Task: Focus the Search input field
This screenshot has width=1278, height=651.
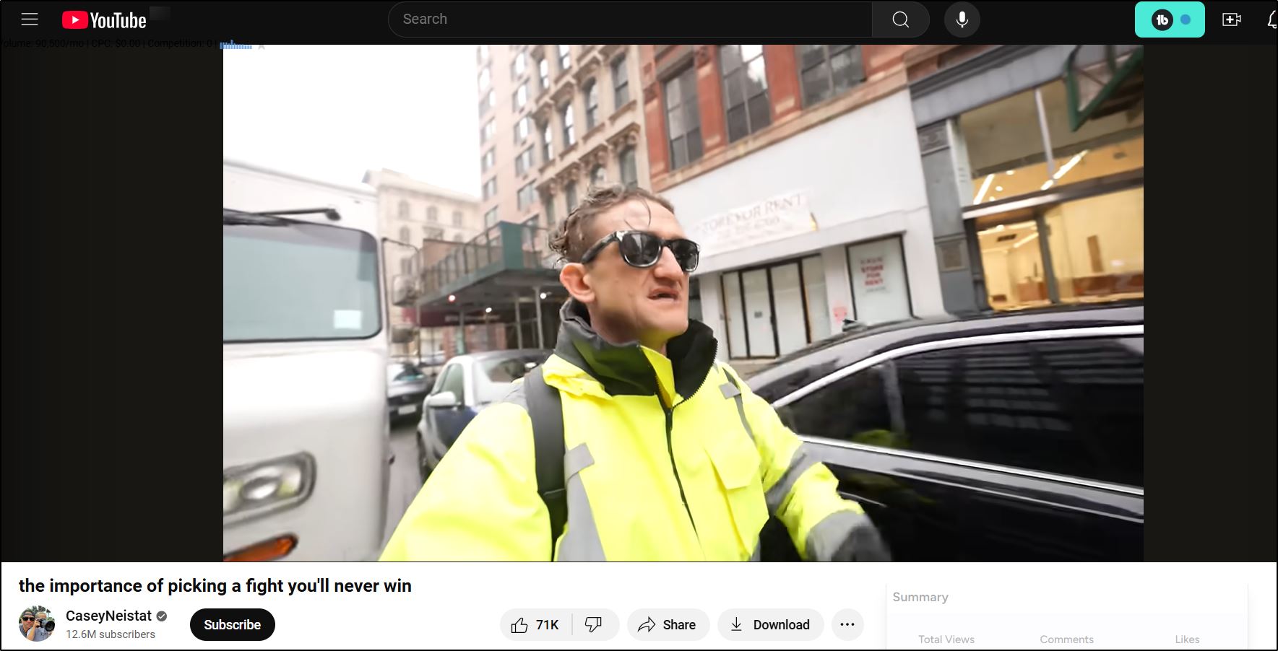Action: [629, 19]
